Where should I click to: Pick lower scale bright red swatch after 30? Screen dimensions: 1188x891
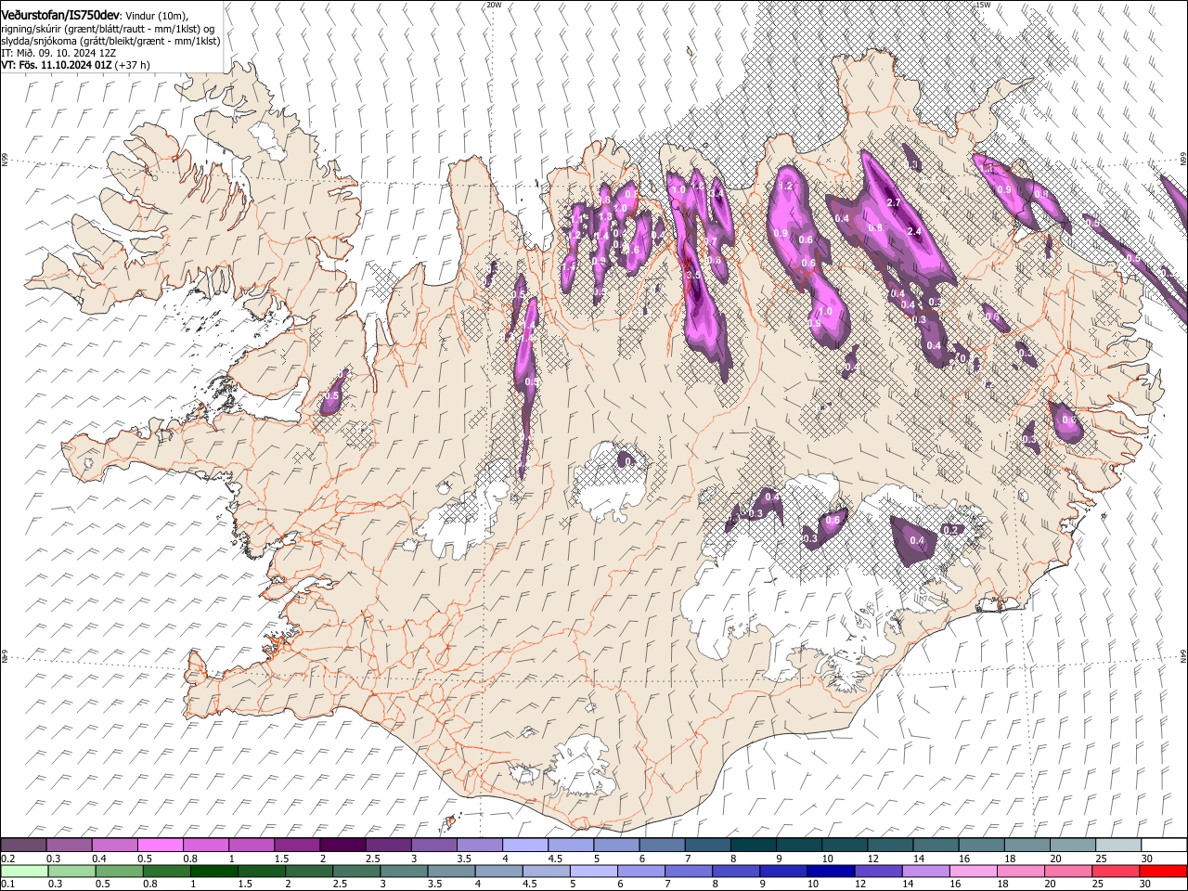(1163, 871)
